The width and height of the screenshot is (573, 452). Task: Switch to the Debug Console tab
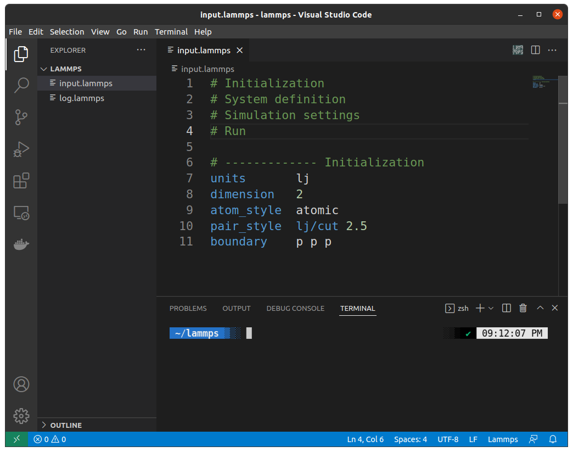coord(295,308)
